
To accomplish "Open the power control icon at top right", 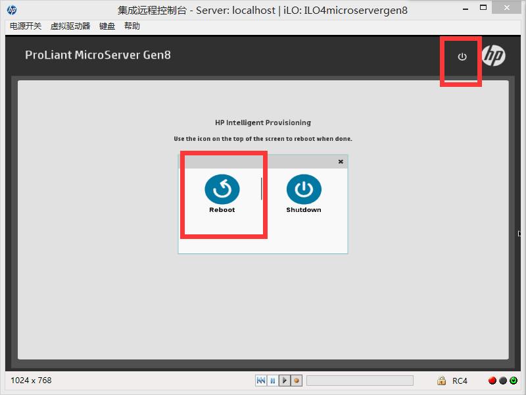I will [461, 59].
